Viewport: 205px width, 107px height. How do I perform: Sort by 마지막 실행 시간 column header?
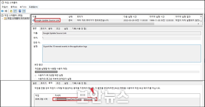point(157,17)
